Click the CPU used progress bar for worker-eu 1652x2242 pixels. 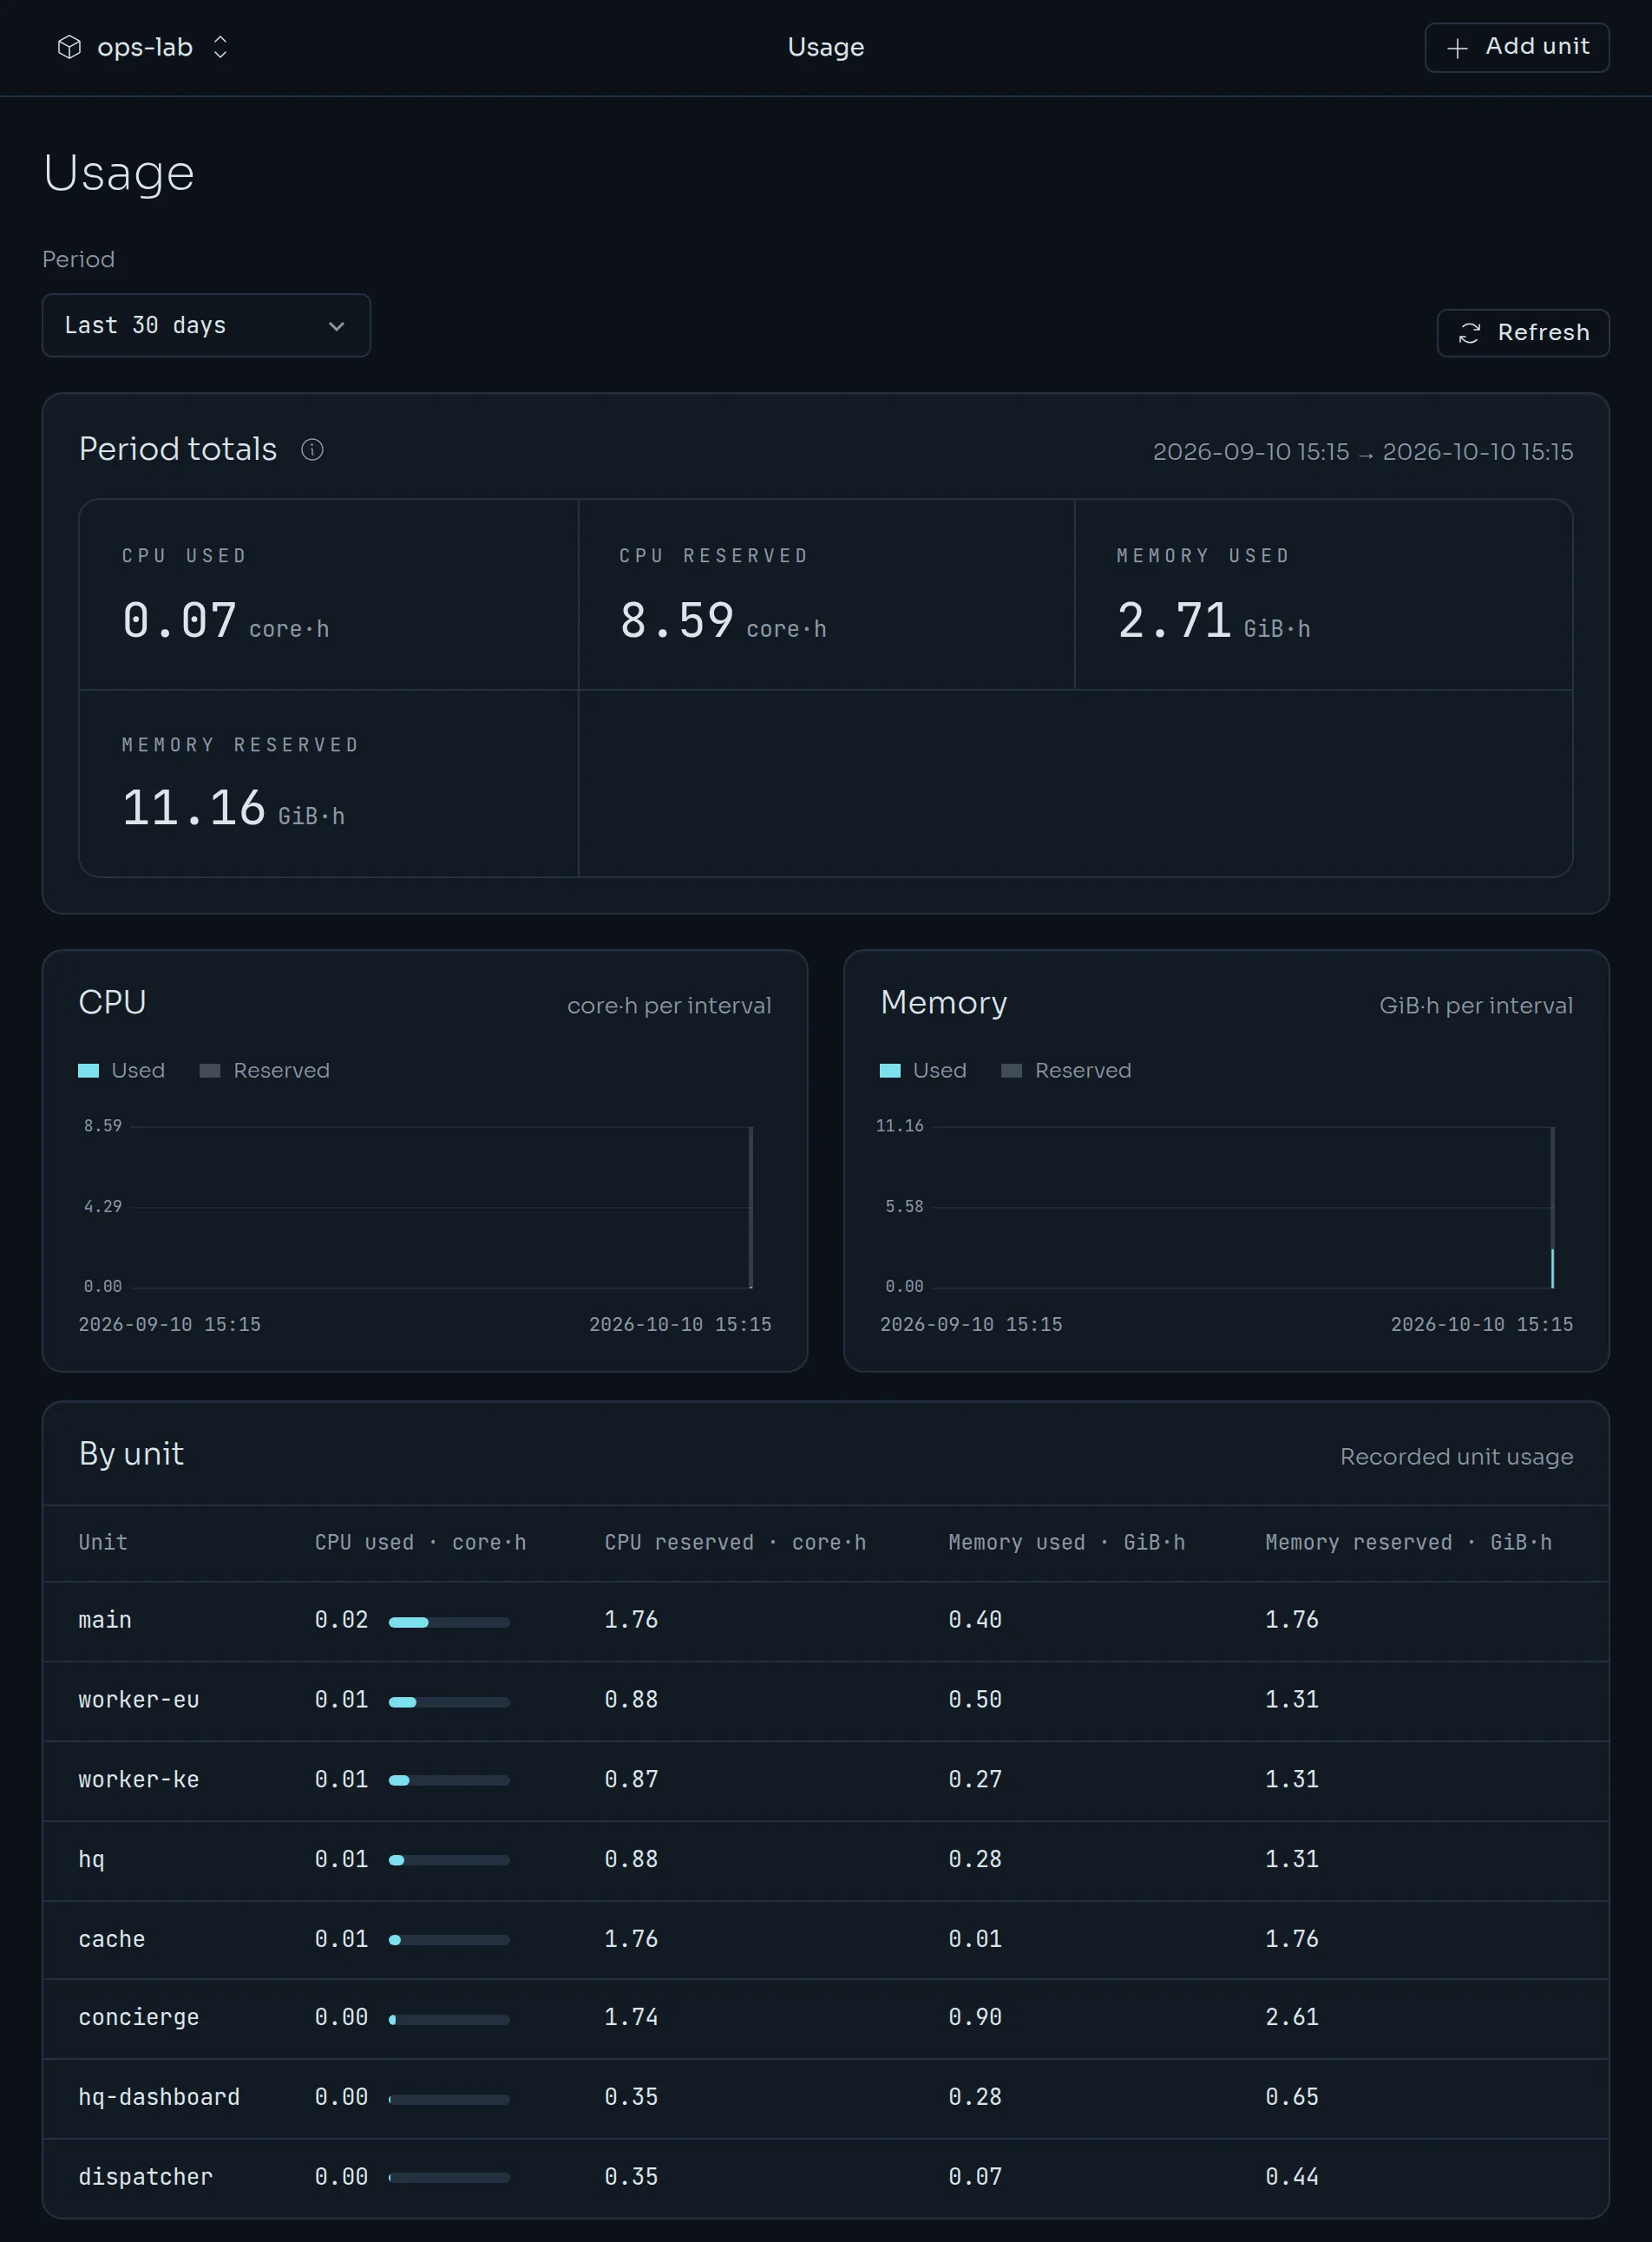point(449,1702)
